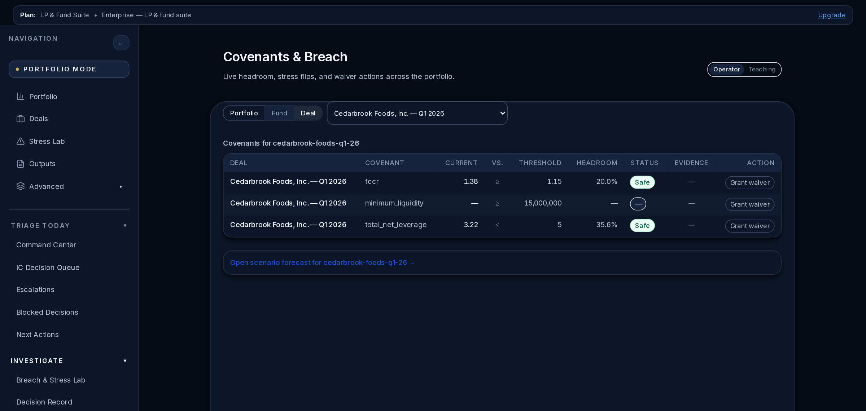Click the Upgrade link
Image resolution: width=866 pixels, height=411 pixels.
tap(832, 15)
